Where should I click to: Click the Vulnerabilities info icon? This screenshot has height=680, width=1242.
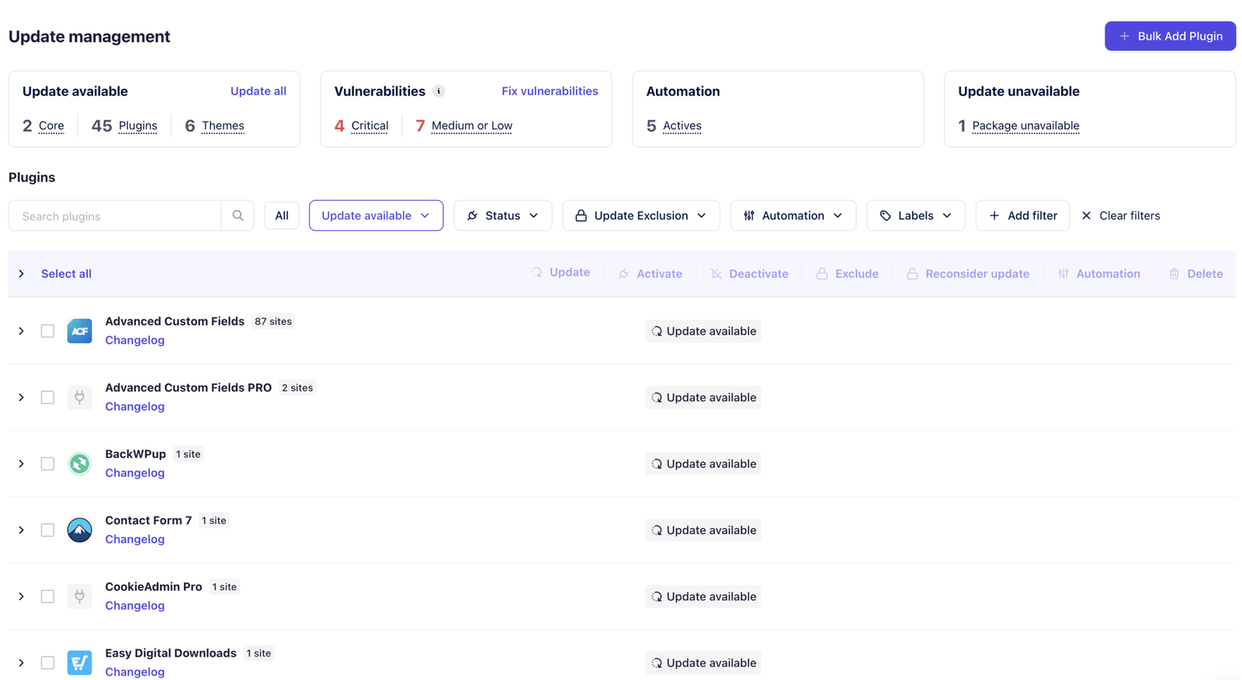pyautogui.click(x=439, y=91)
